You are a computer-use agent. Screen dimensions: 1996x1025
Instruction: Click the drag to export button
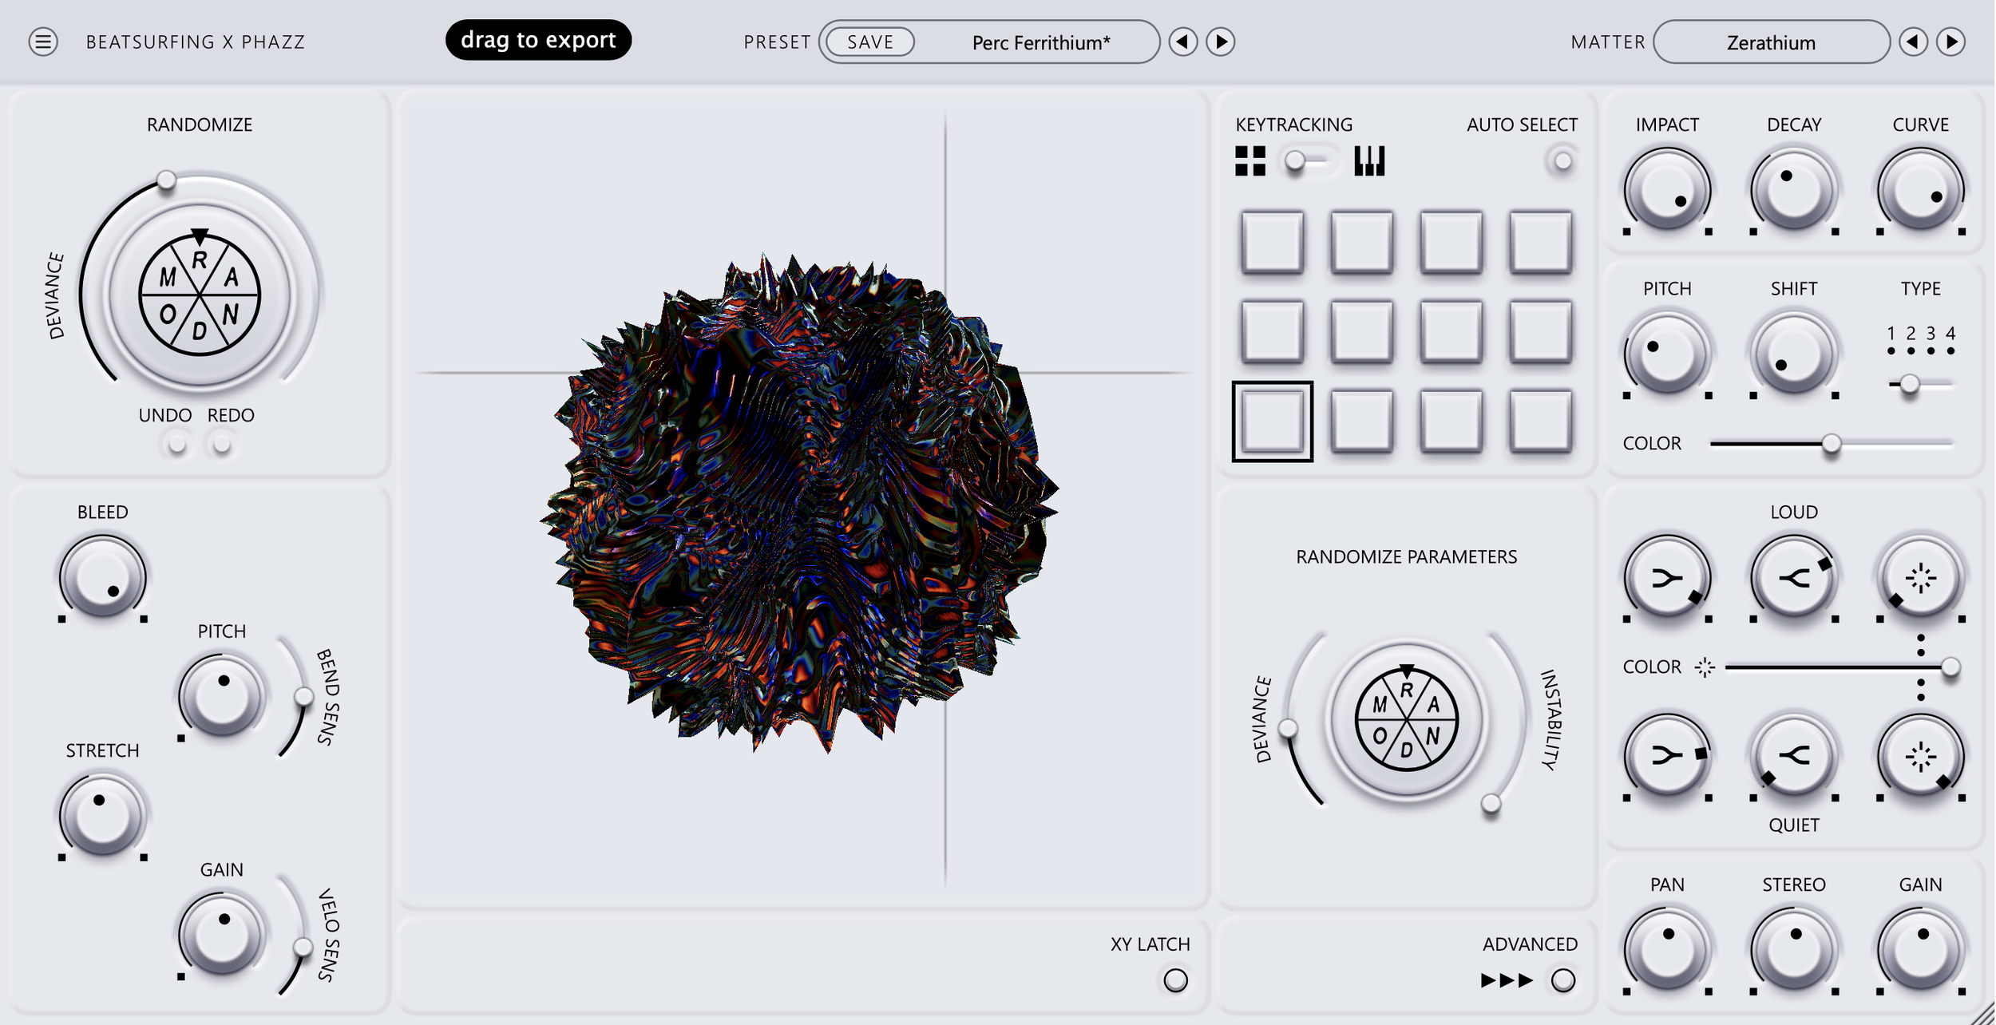pos(538,40)
